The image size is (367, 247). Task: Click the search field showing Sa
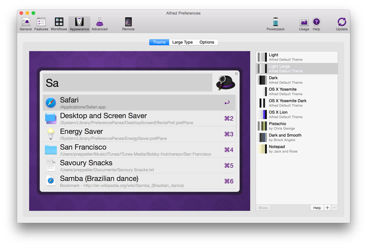point(128,83)
